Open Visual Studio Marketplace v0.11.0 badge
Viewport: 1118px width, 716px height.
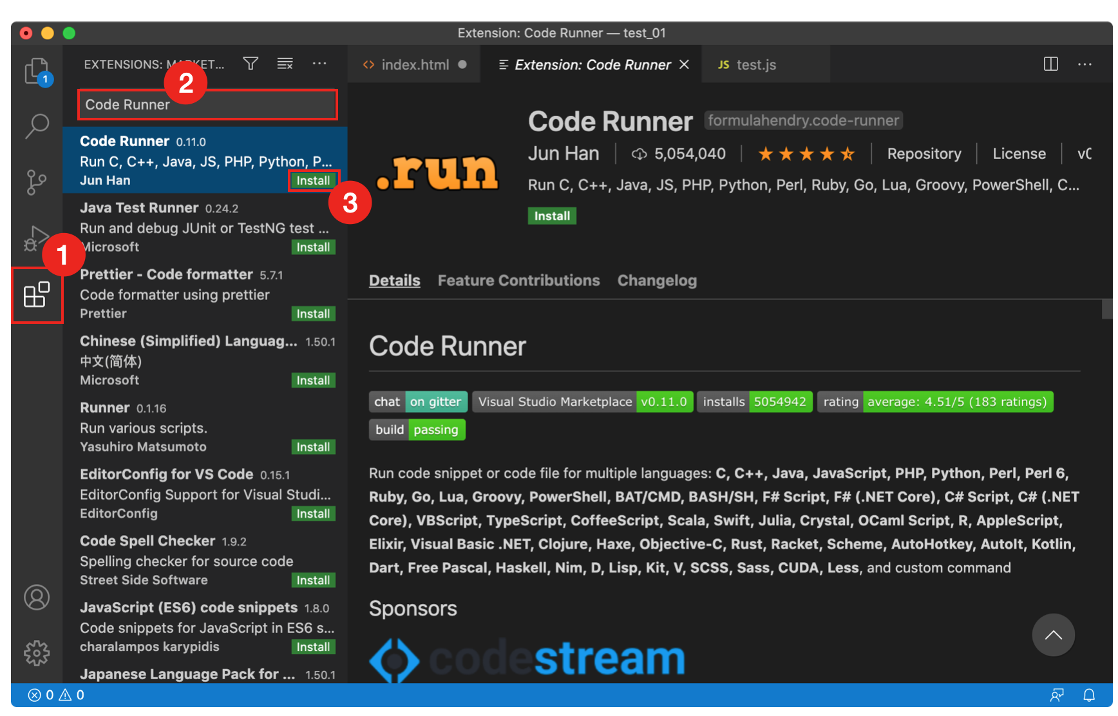click(x=583, y=402)
